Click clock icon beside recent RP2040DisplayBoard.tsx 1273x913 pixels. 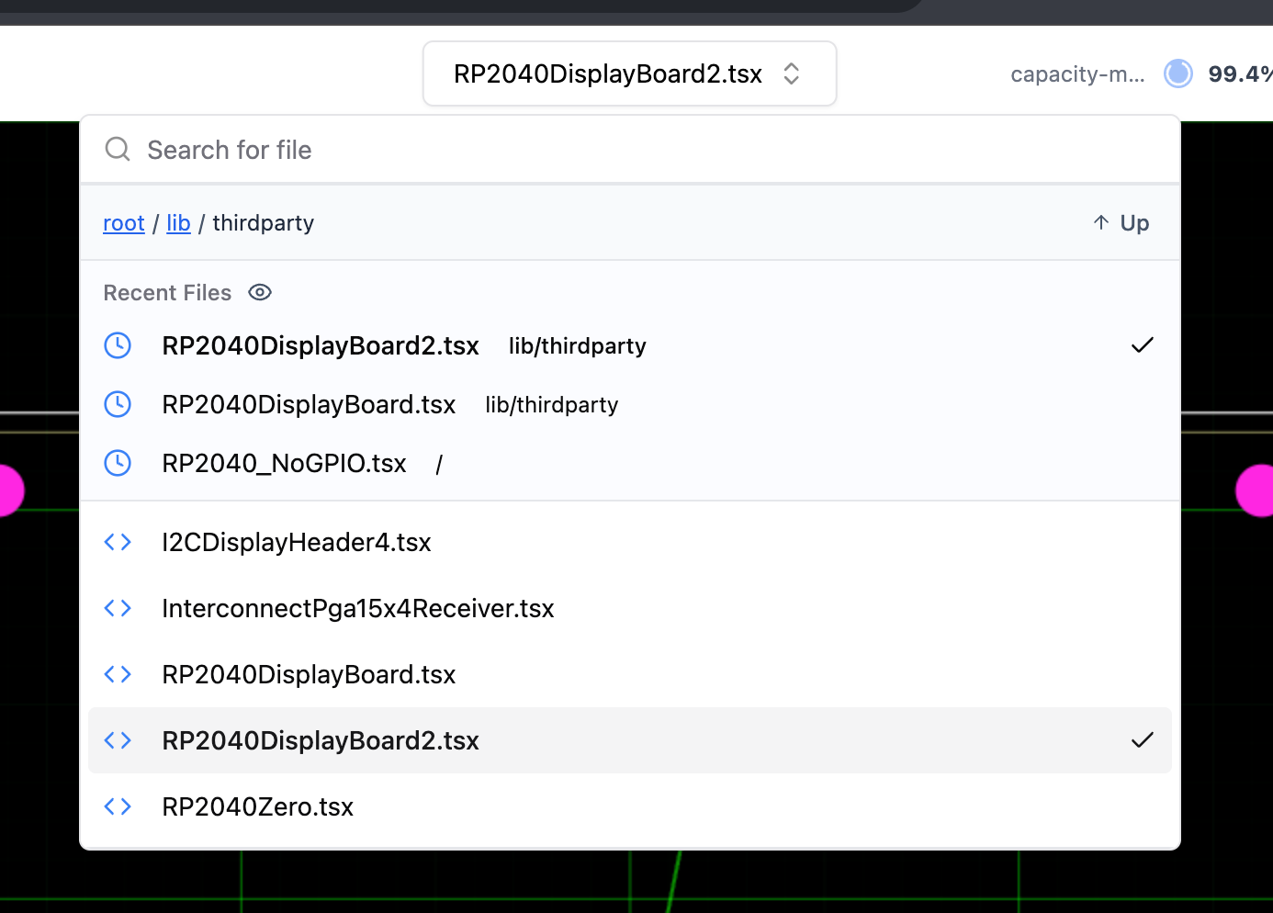coord(118,404)
